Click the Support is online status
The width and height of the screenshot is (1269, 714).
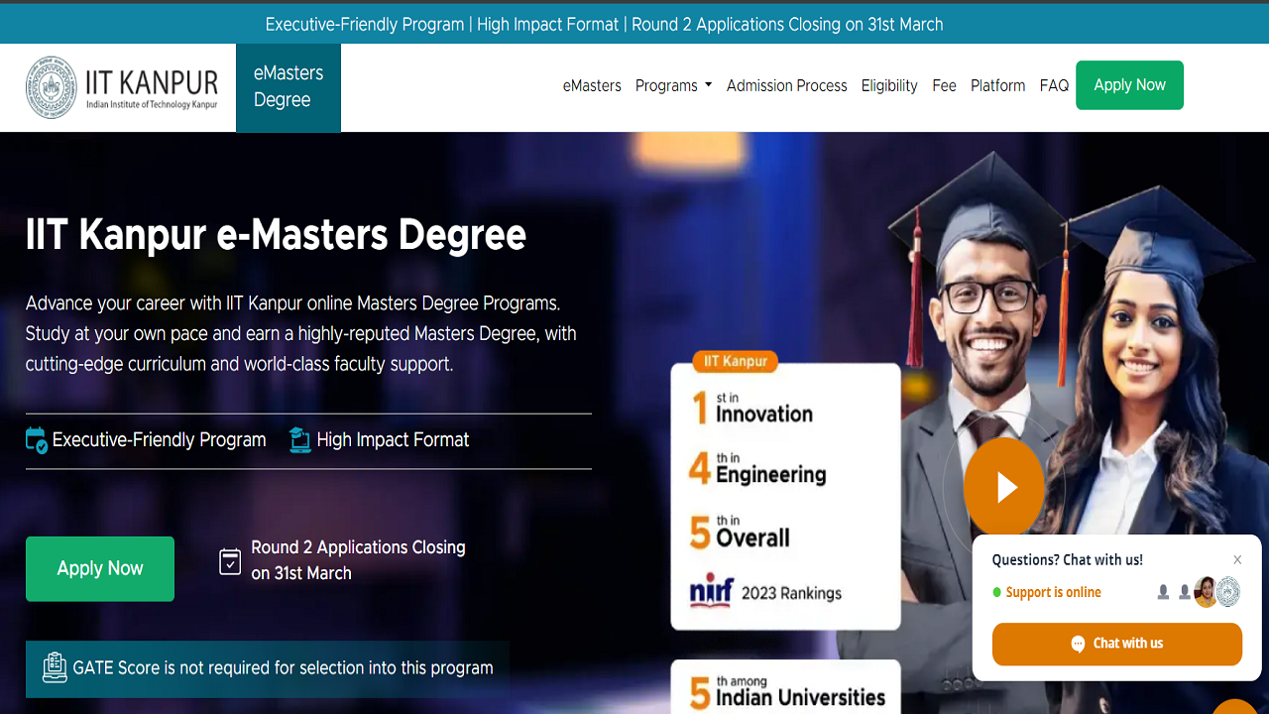[1047, 592]
